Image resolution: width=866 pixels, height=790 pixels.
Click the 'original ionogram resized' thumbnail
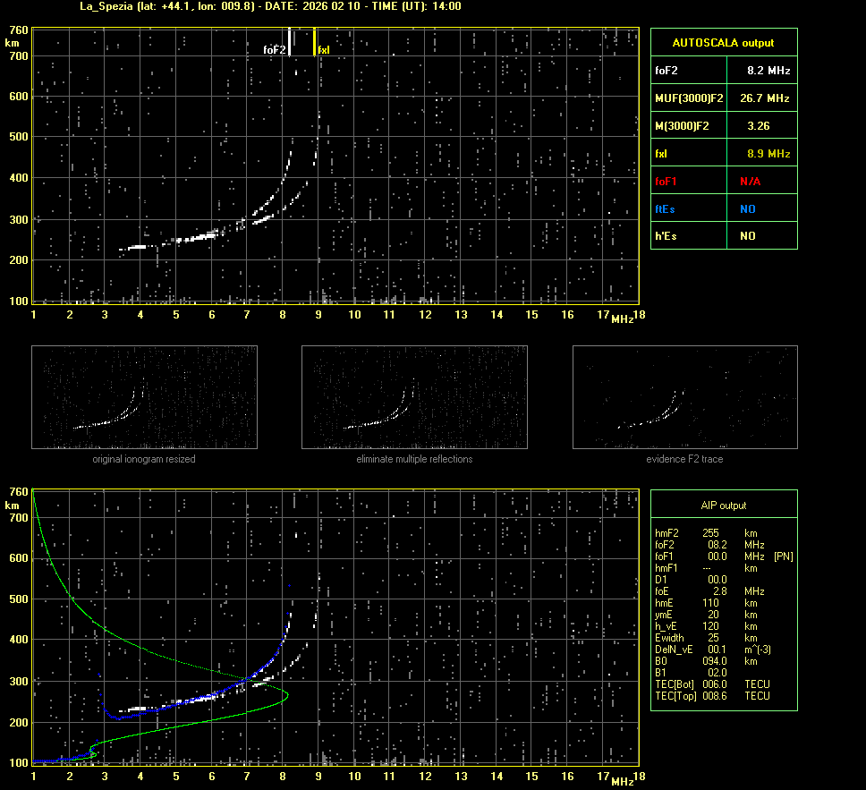[x=144, y=397]
